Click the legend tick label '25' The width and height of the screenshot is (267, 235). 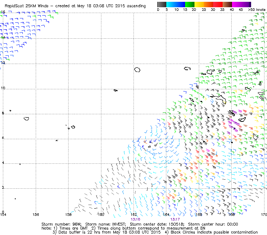click(x=204, y=10)
